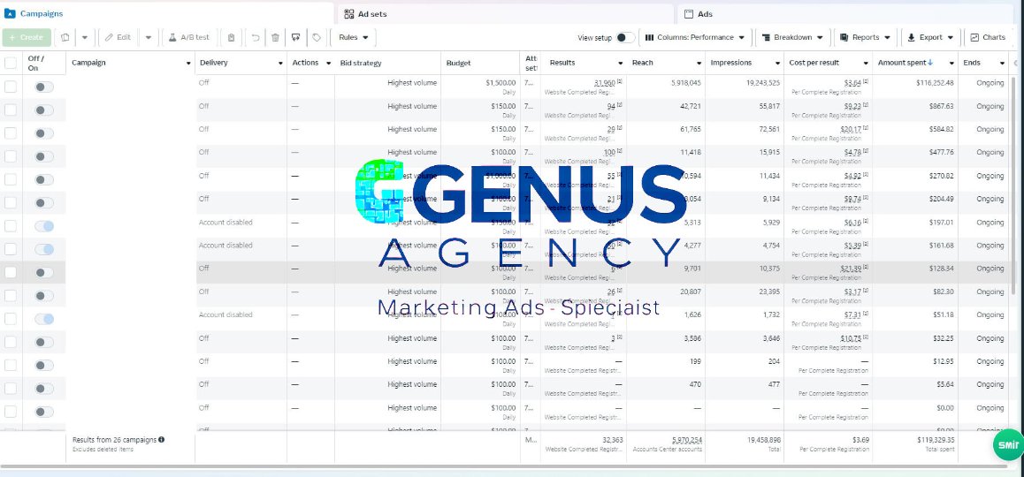Open the Impressions column dropdown arrow
The height and width of the screenshot is (477, 1024).
(777, 64)
